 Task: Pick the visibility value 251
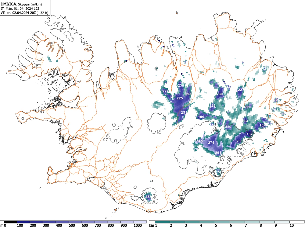pos(184,112)
